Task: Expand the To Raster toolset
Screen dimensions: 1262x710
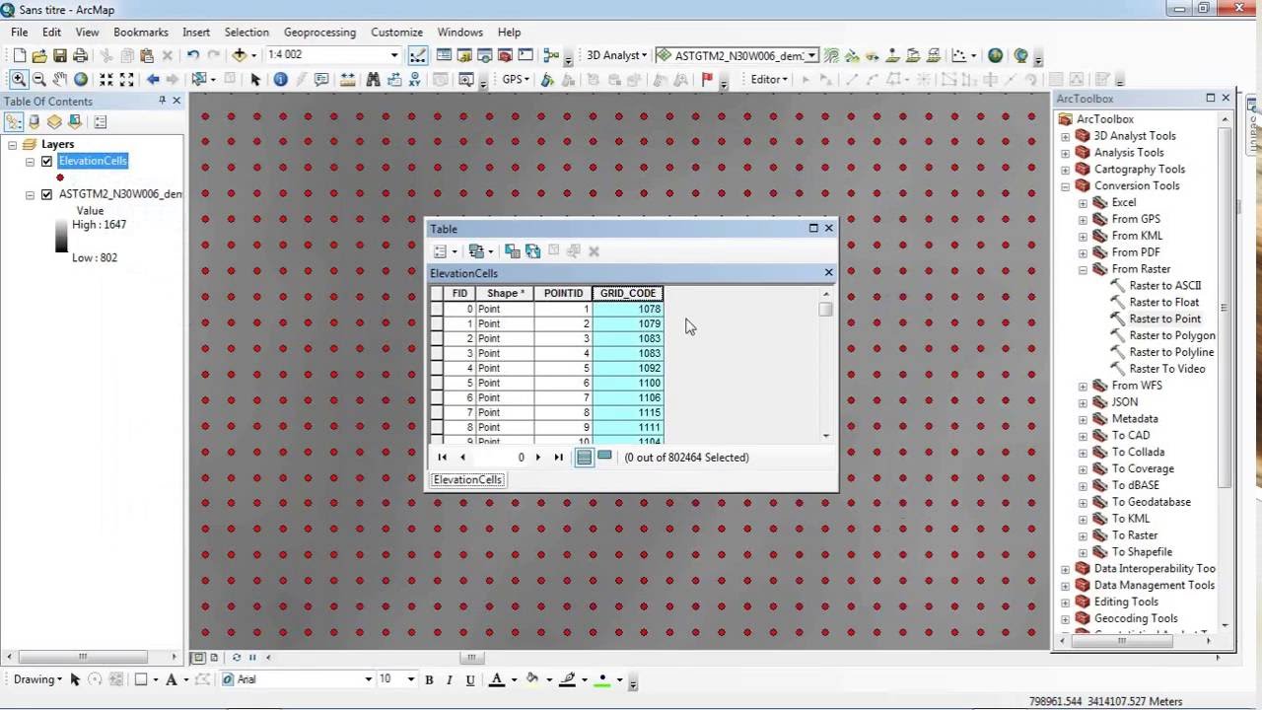Action: coord(1083,535)
